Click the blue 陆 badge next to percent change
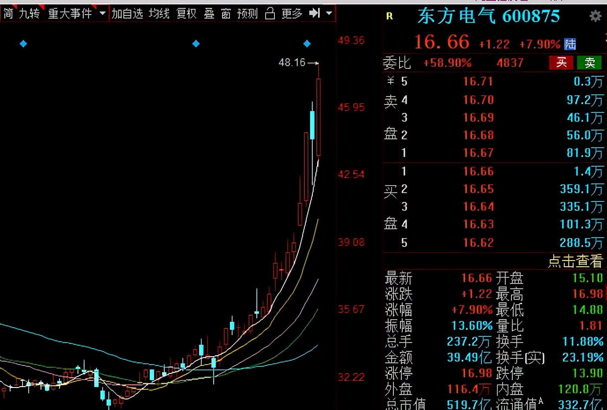607x410 pixels. coord(570,44)
